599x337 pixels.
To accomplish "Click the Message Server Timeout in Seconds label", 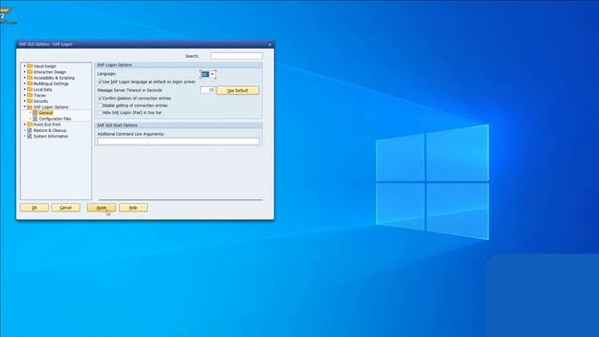I will [x=129, y=90].
